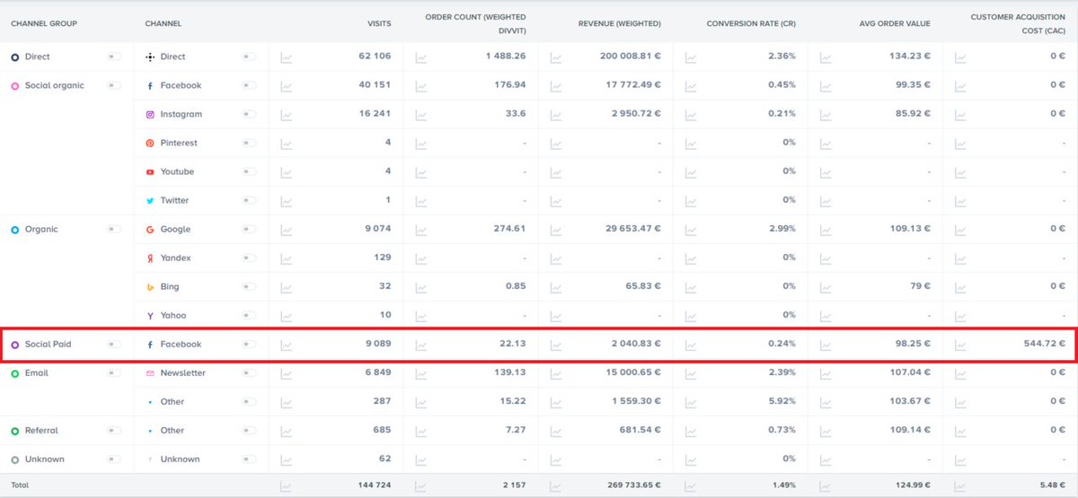Select the Yahoo channel label
Viewport: 1078px width, 498px height.
click(x=174, y=315)
